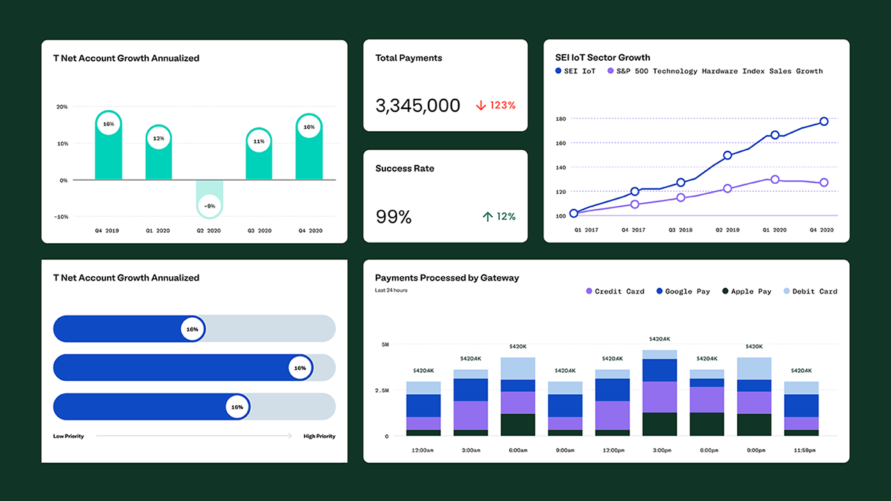Select the negative -9% bar for Q2 2020

pos(209,198)
